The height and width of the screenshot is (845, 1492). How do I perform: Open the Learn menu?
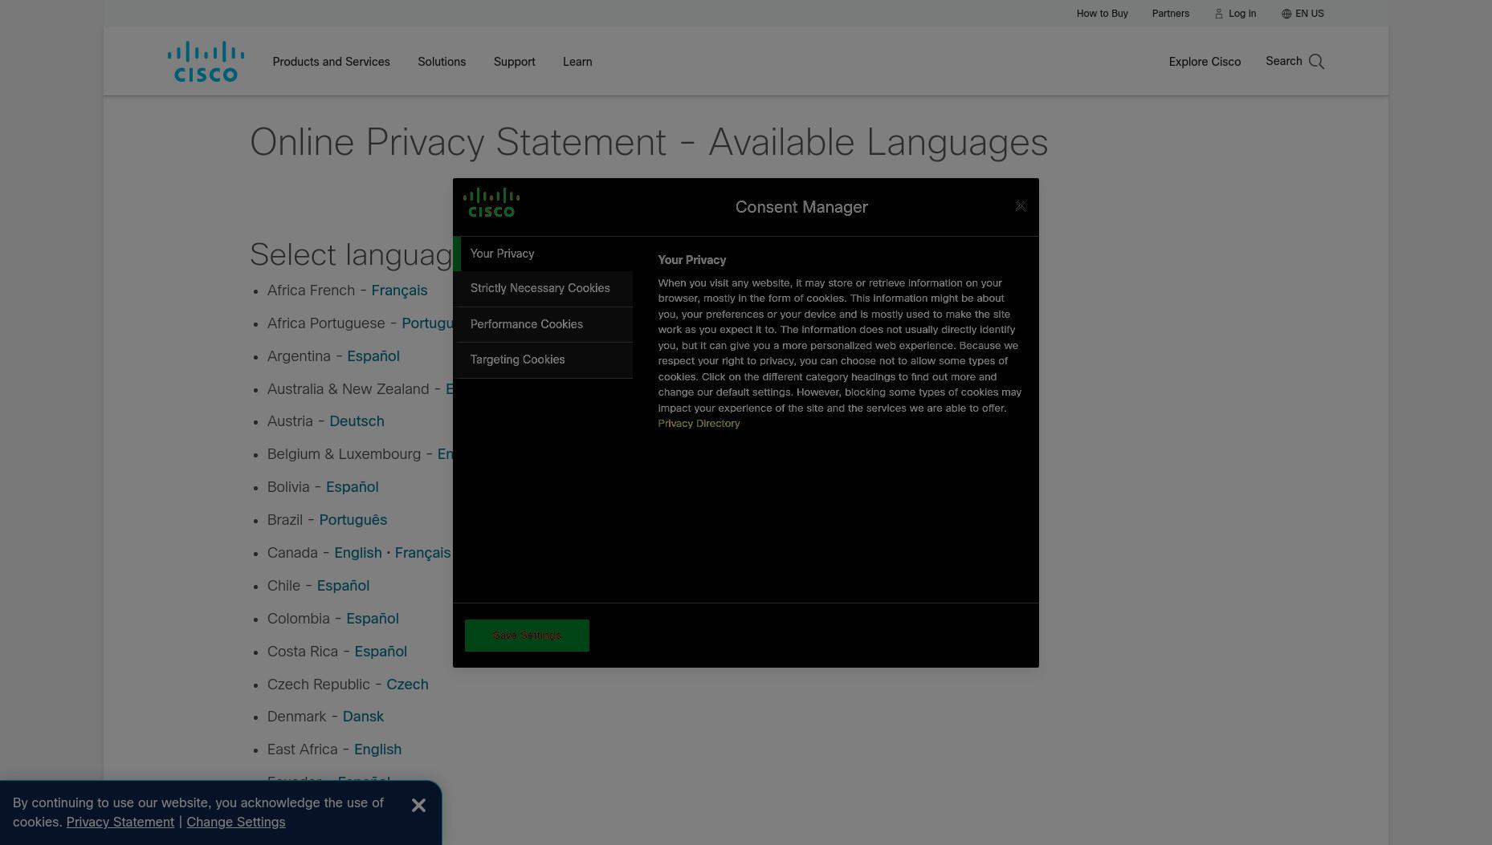[577, 62]
